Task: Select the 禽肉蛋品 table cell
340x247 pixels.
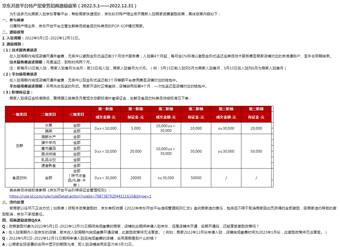Action: pyautogui.click(x=49, y=148)
